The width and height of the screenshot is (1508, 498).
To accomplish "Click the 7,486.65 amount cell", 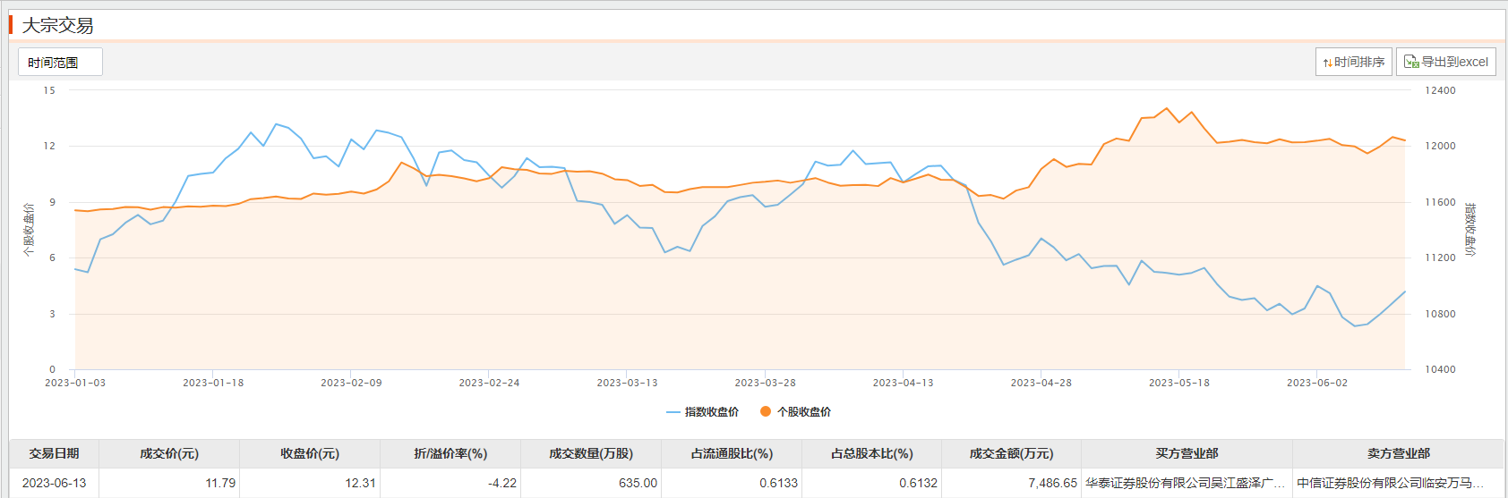I will pyautogui.click(x=1012, y=483).
